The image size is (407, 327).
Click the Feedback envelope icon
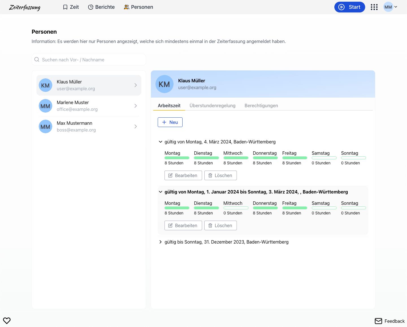378,321
